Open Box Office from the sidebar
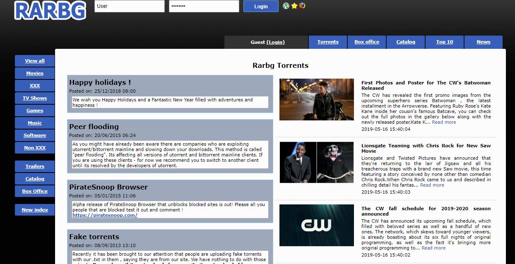Screen dimensions: 515x264 tap(35, 191)
